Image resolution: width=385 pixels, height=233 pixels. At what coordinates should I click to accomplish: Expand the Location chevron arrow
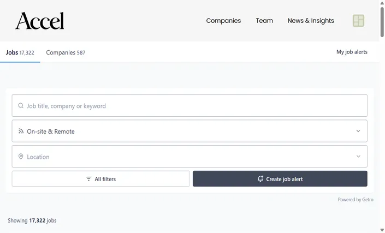point(358,157)
